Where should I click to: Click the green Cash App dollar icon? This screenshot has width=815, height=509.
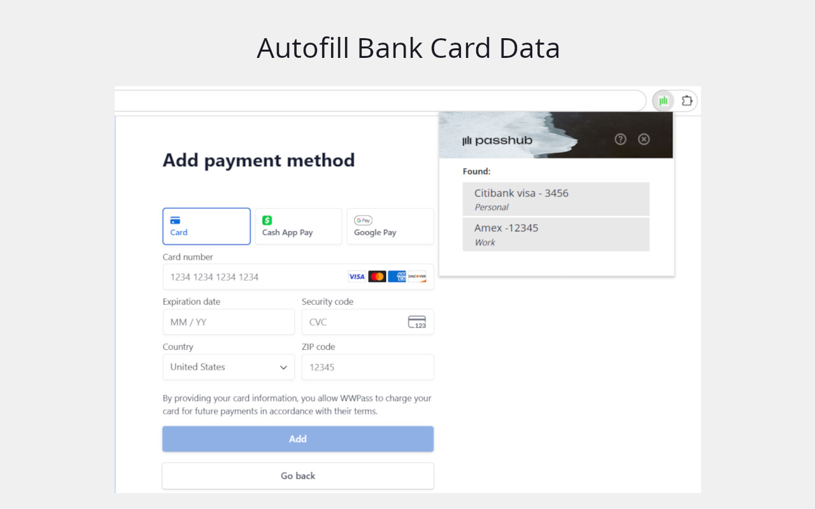(267, 220)
